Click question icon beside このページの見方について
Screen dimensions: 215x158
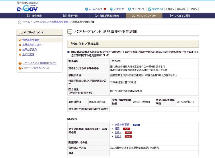pyautogui.click(x=20, y=68)
